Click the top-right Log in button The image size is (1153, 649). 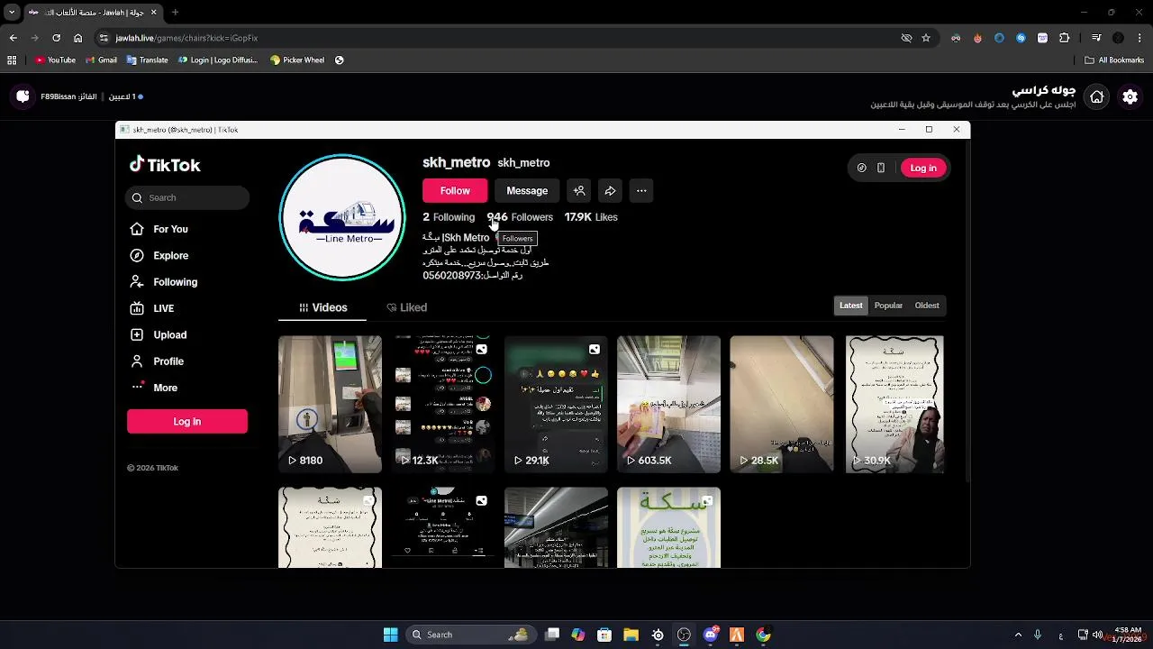[923, 168]
